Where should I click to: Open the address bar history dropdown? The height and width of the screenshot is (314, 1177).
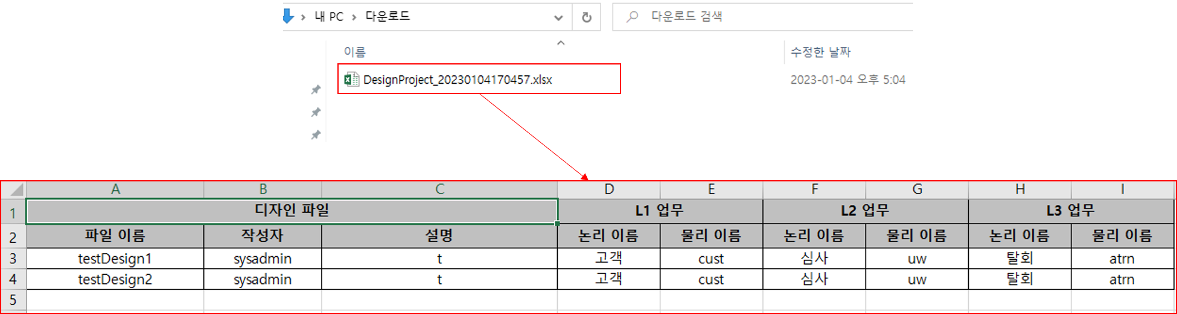click(x=558, y=17)
